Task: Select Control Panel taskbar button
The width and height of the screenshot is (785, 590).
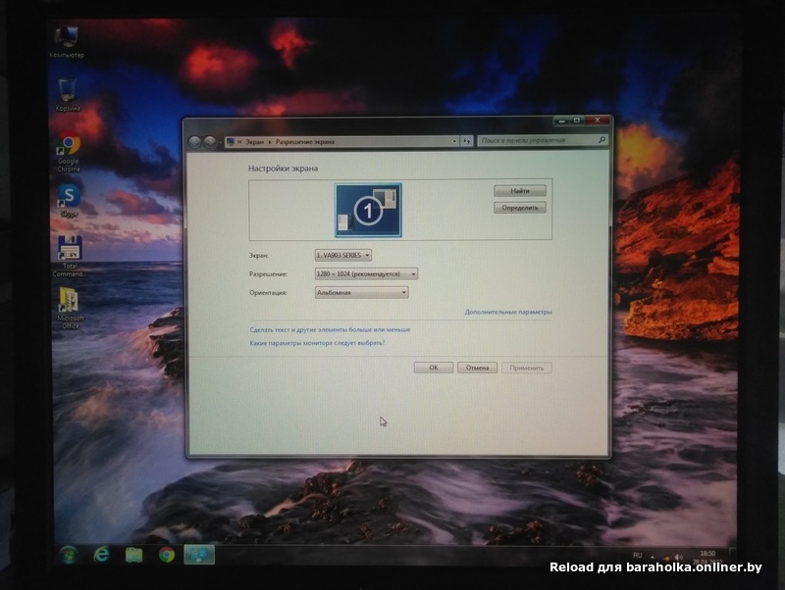Action: click(x=199, y=555)
